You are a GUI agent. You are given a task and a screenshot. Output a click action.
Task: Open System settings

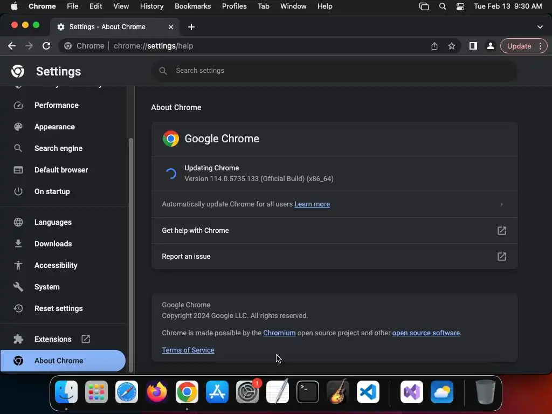tap(64, 287)
